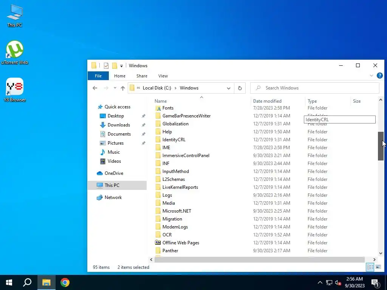Select the IME folder
387x290 pixels.
tap(166, 148)
